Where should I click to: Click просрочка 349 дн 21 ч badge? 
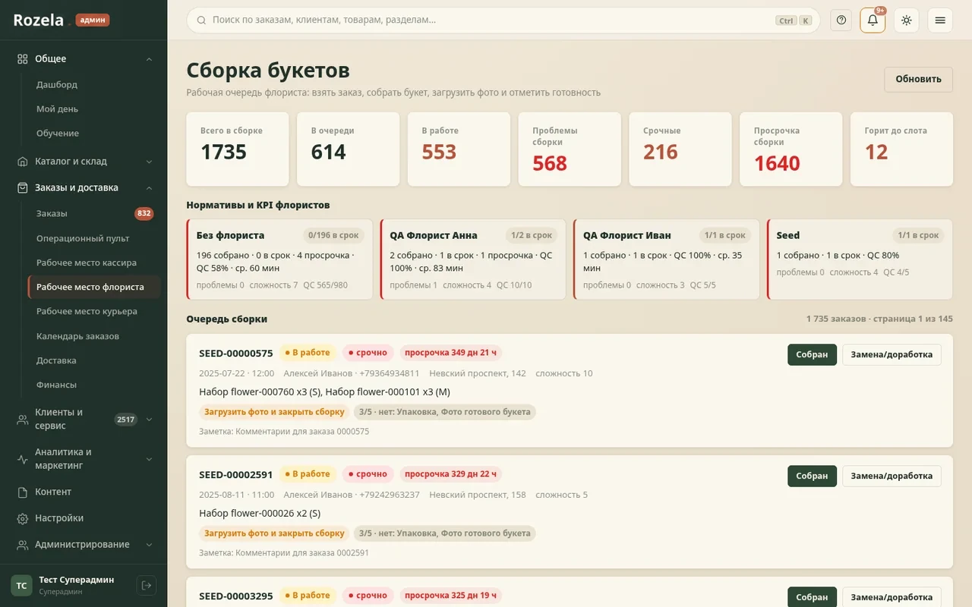coord(450,353)
